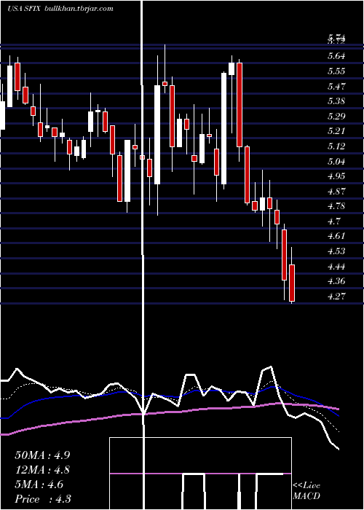Click the 5.55 price axis label

[x=336, y=71]
